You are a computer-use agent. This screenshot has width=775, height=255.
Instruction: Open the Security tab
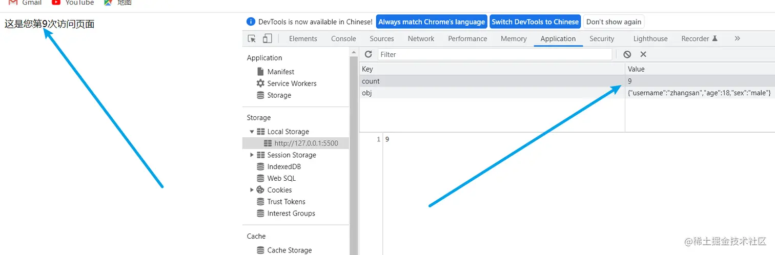pyautogui.click(x=602, y=39)
